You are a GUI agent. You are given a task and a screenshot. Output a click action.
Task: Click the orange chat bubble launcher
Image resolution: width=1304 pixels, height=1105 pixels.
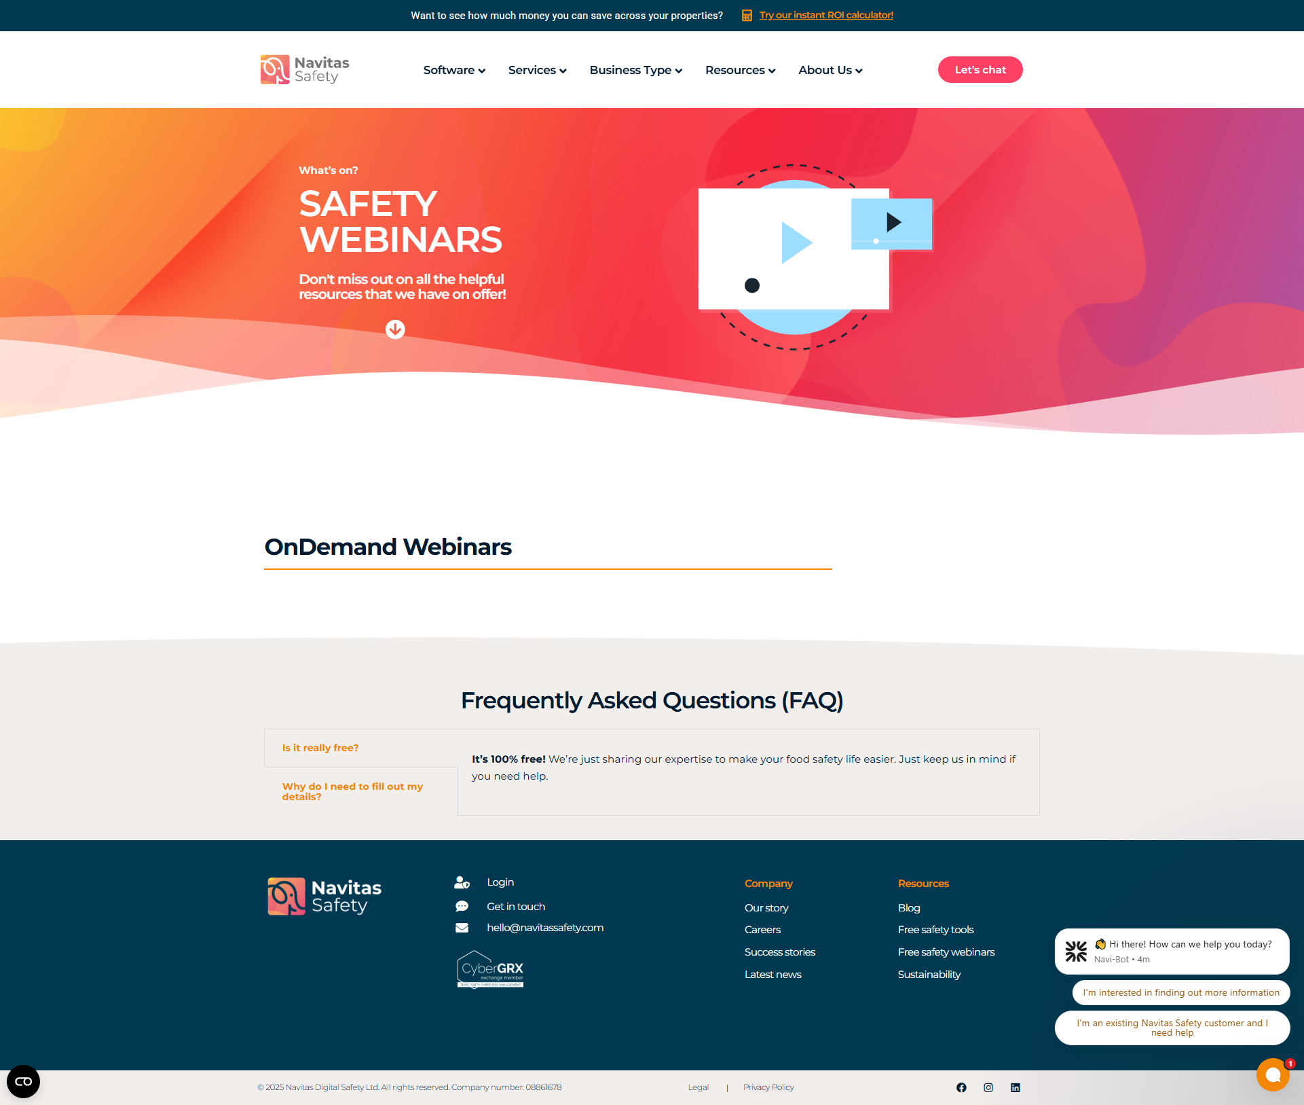pos(1272,1075)
